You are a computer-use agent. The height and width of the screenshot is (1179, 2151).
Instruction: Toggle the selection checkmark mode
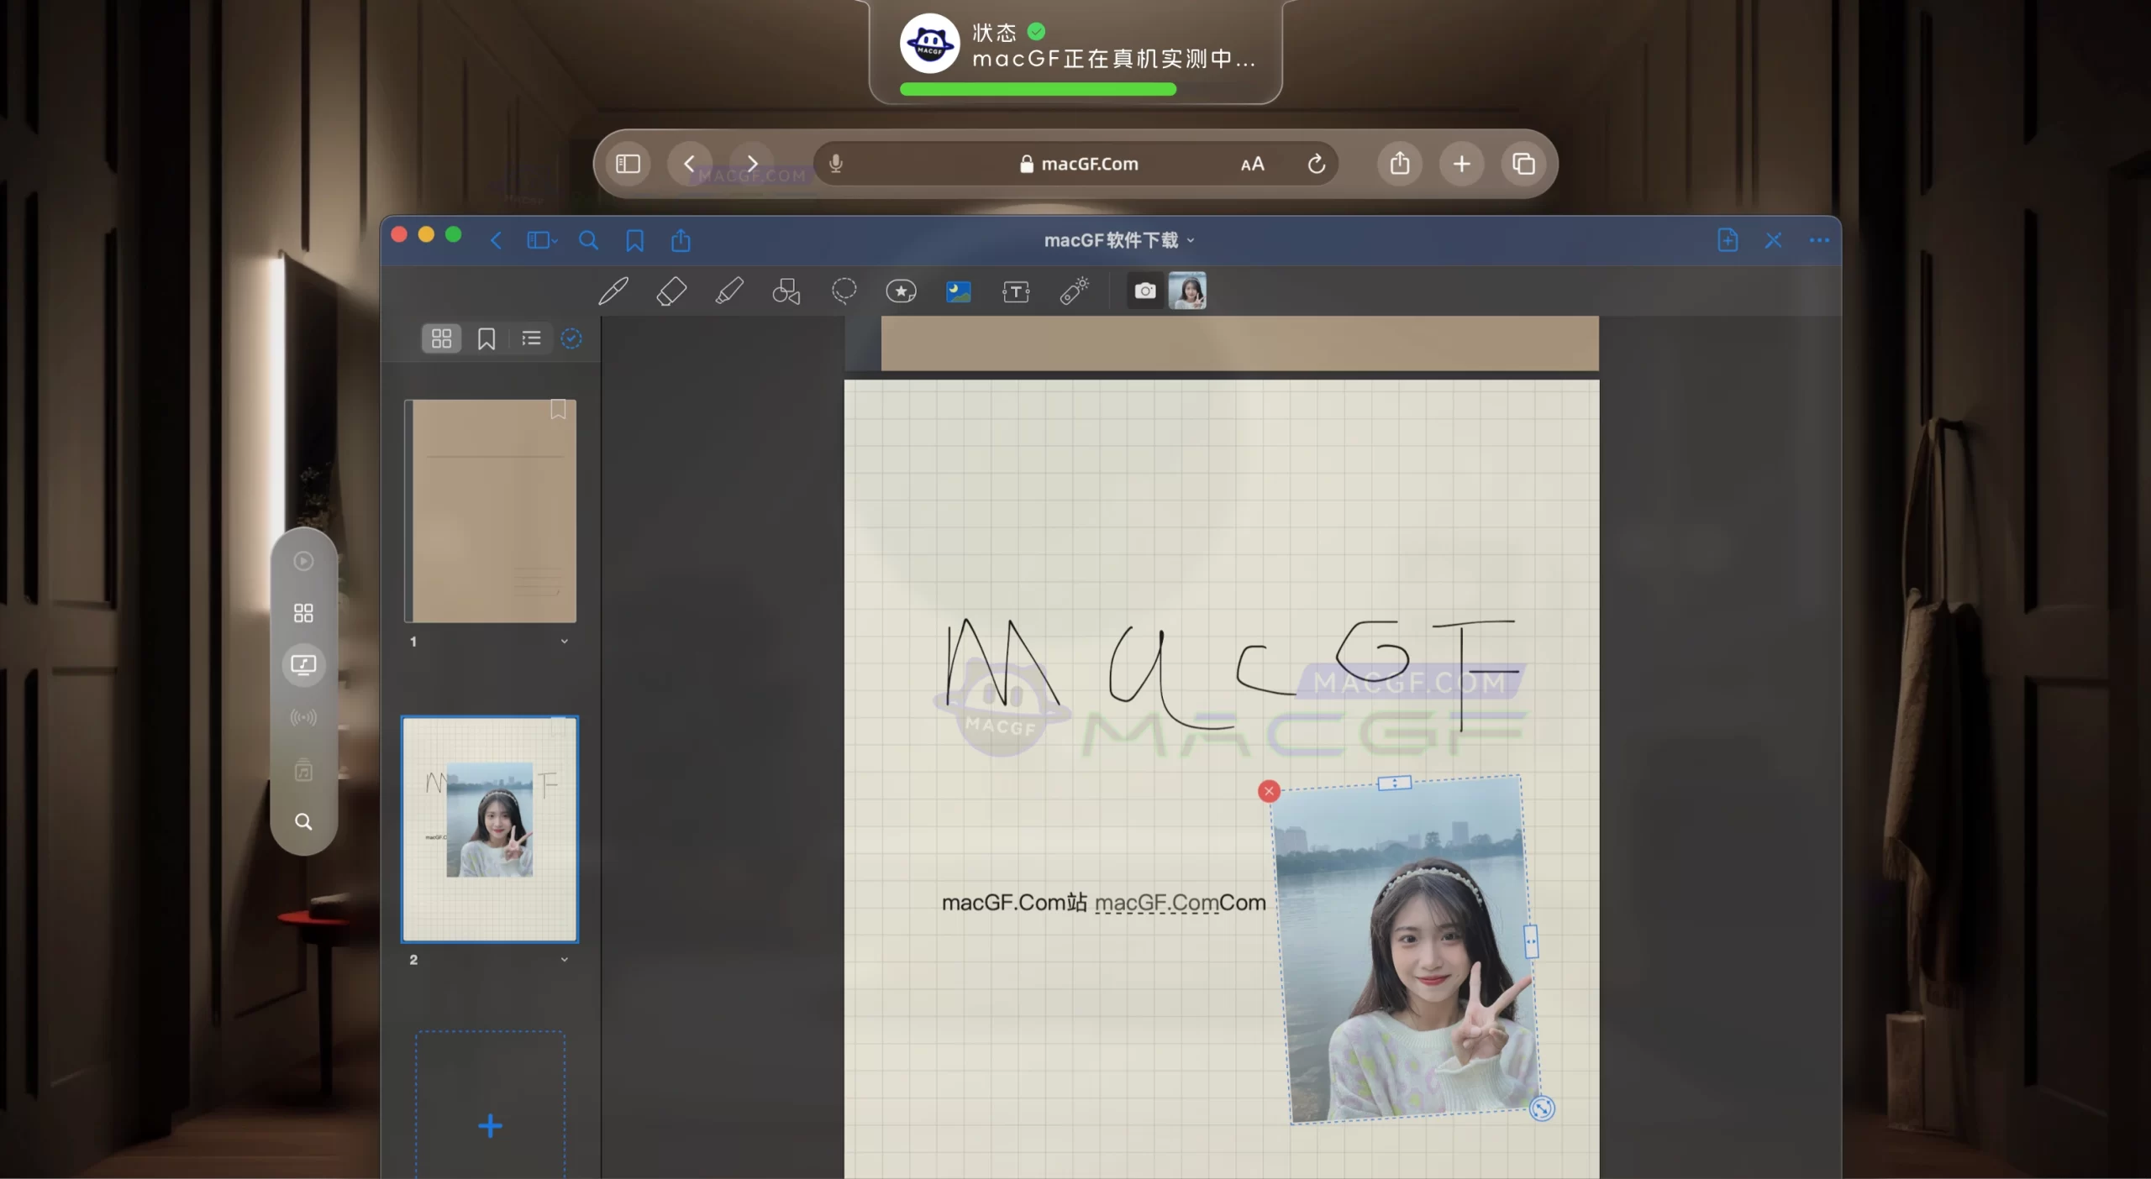coord(571,338)
